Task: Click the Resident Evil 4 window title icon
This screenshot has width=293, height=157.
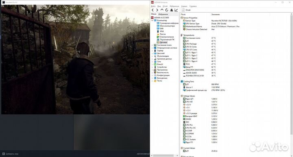Action: [4, 2]
